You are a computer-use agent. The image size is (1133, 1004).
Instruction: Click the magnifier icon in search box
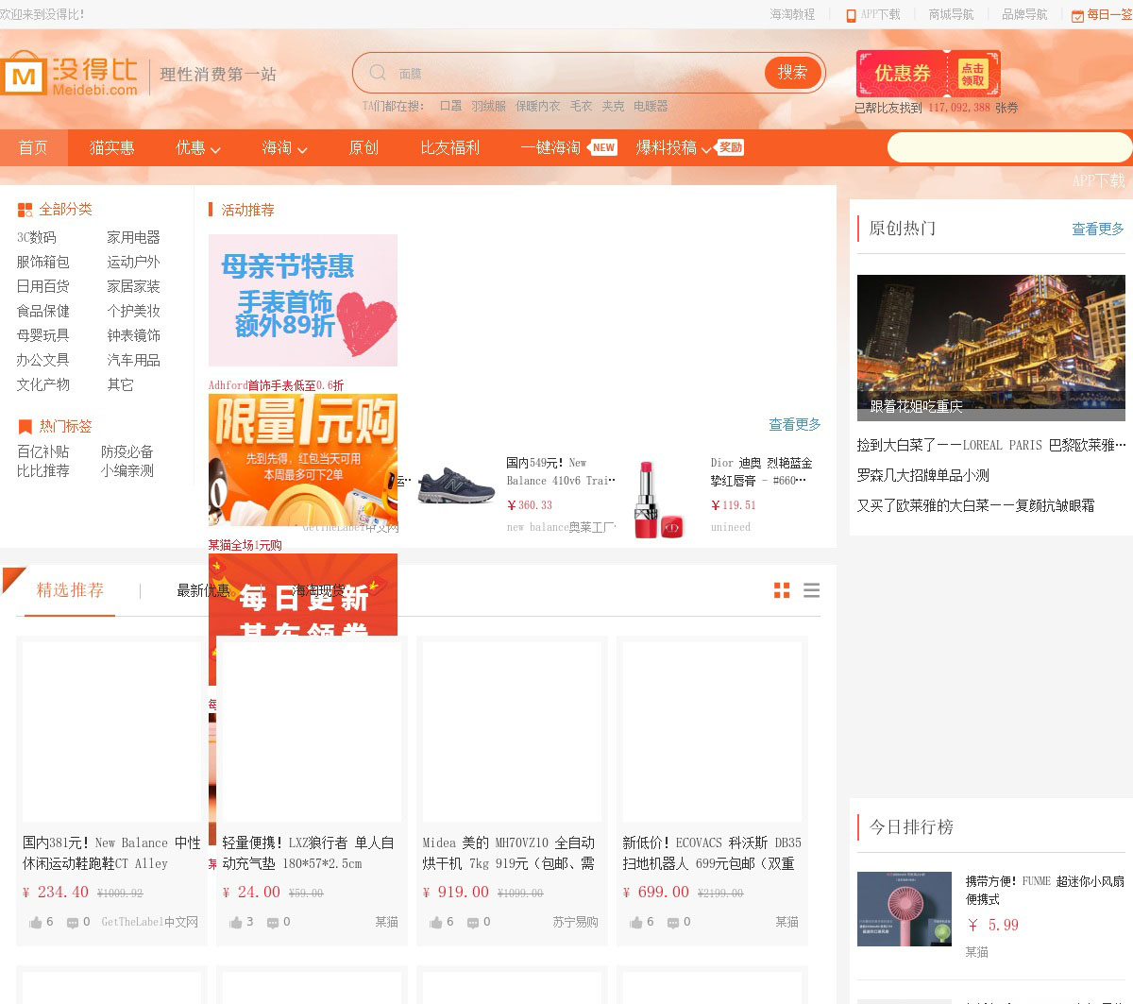pos(378,73)
